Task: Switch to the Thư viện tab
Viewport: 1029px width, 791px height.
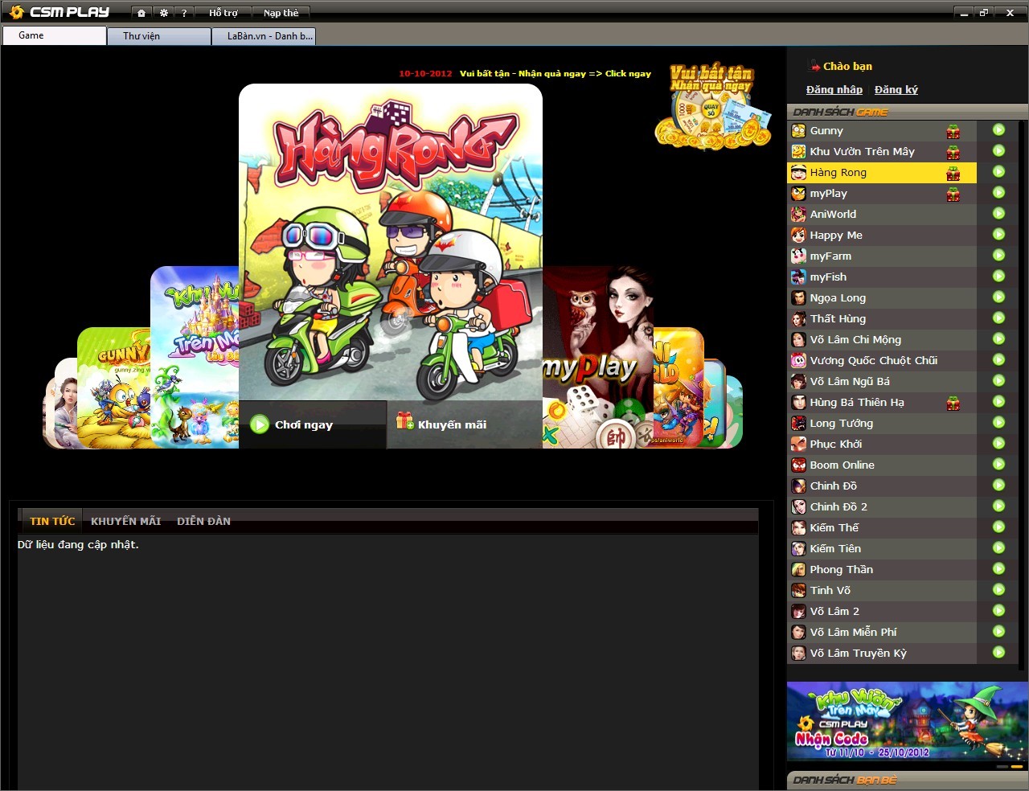Action: point(159,35)
